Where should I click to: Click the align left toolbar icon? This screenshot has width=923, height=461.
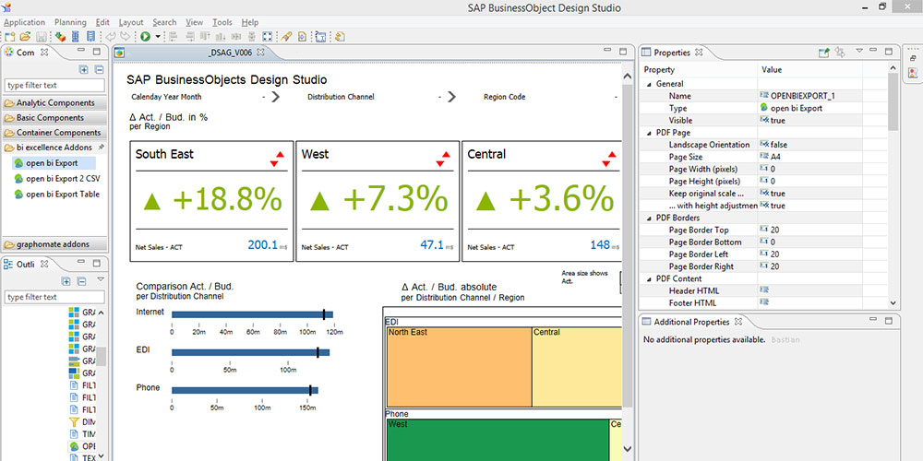tap(174, 37)
